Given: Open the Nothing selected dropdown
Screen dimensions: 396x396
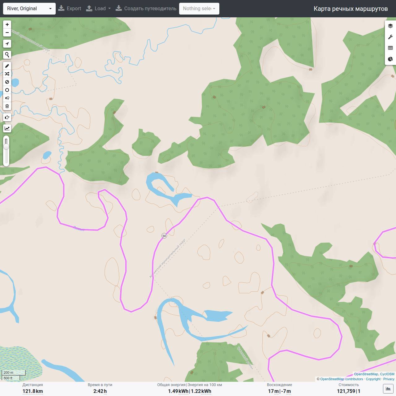Looking at the screenshot, I should click(199, 9).
